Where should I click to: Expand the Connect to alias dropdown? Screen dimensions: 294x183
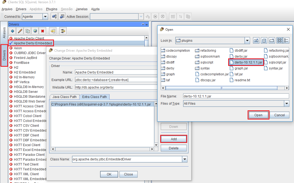coord(45,17)
